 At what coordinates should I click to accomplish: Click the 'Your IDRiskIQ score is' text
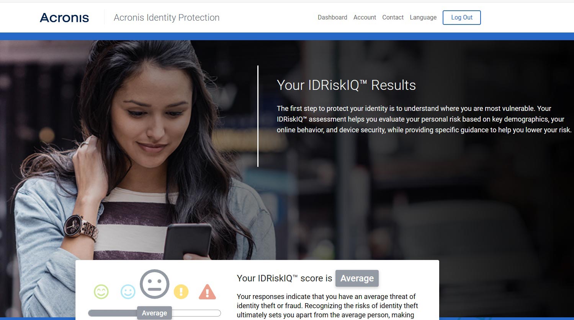(x=285, y=278)
